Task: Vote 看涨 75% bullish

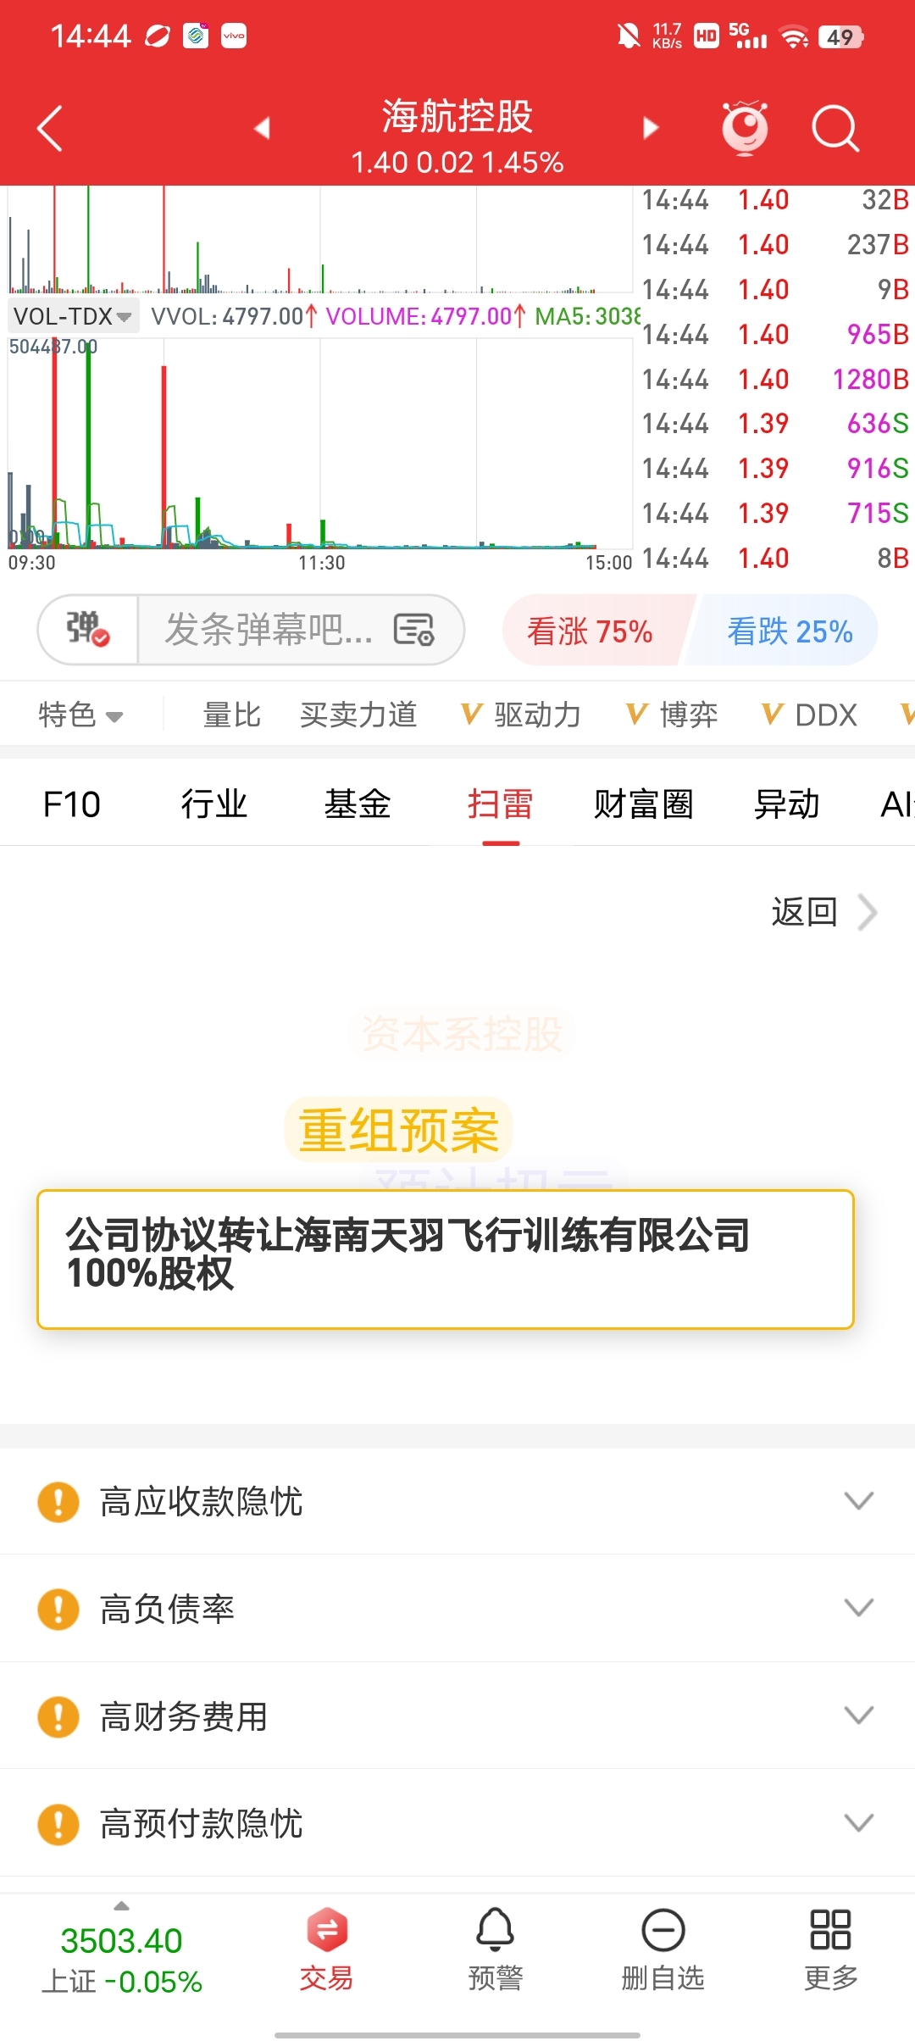Action: coord(593,631)
